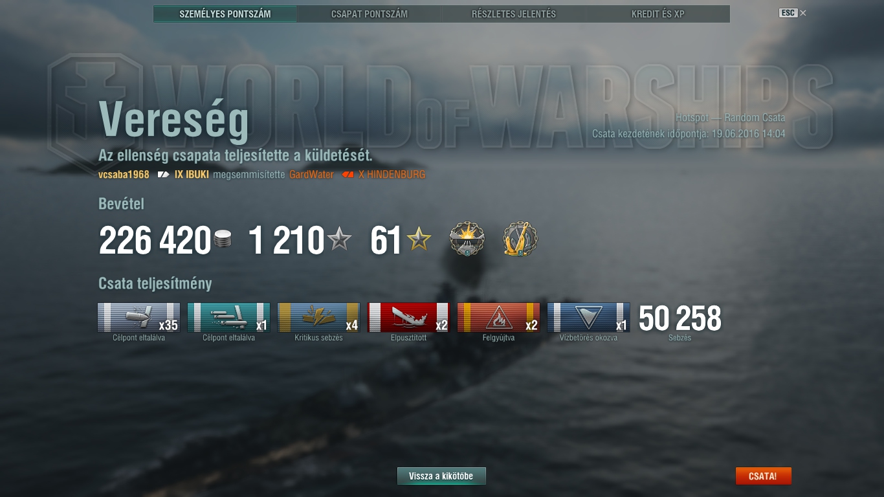Close the results screen with ESC button
Screen dimensions: 884x497
793,13
